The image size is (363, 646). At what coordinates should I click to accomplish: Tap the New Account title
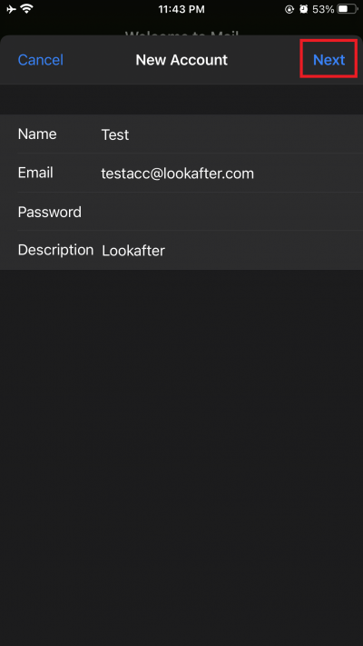(x=181, y=60)
